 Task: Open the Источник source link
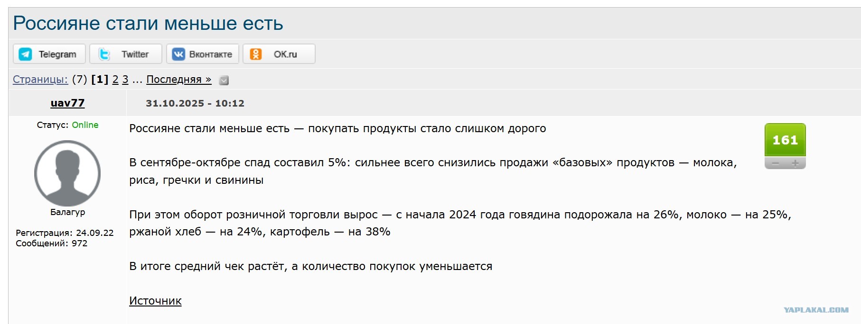pos(155,301)
